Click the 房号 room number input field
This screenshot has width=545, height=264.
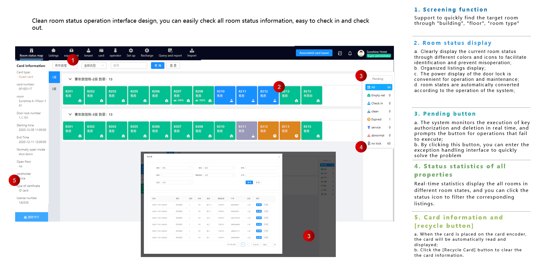pos(129,65)
